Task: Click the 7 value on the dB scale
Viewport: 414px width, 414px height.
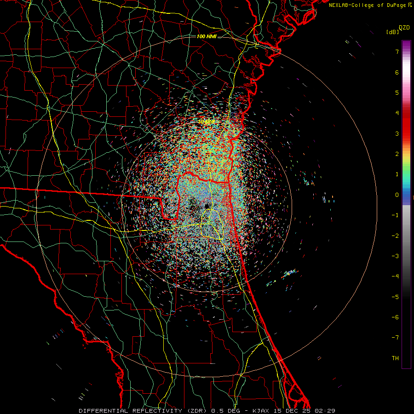Action: point(397,52)
